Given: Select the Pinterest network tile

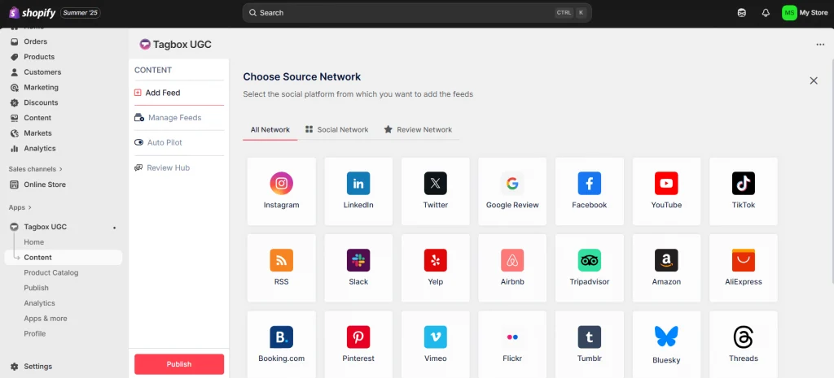Looking at the screenshot, I should pyautogui.click(x=358, y=344).
